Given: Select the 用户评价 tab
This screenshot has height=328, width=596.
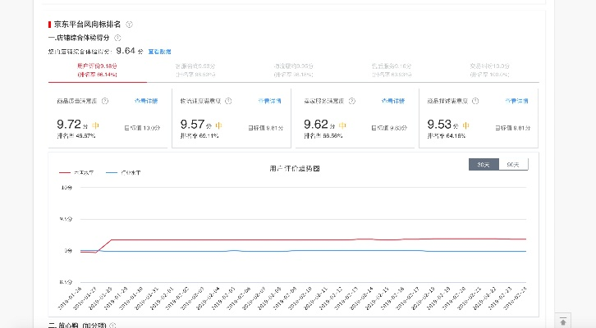Looking at the screenshot, I should pos(98,69).
